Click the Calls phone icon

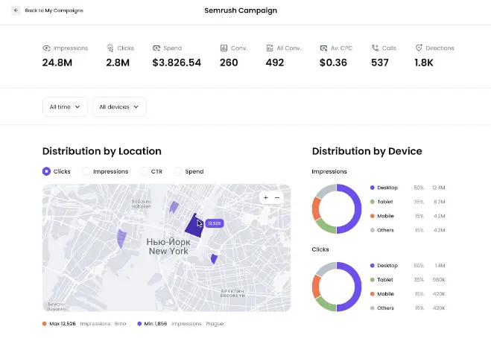[375, 48]
